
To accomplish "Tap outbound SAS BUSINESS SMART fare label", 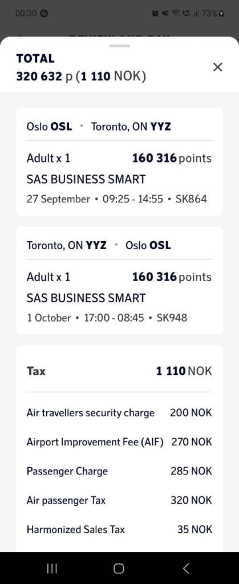I will click(86, 180).
